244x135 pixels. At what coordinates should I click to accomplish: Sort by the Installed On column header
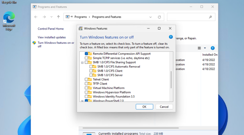point(210,55)
